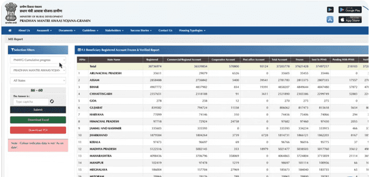Open the PMAYG Cumulative progress dropdown
Screen dimensions: 369x177
click(x=38, y=60)
